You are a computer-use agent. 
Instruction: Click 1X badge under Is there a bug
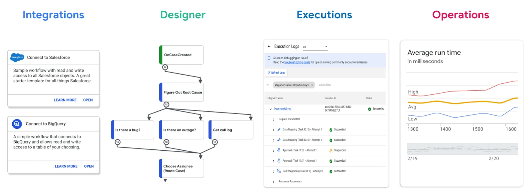[117, 142]
